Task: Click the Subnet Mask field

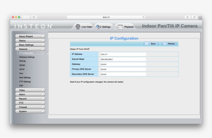Action: point(123,59)
